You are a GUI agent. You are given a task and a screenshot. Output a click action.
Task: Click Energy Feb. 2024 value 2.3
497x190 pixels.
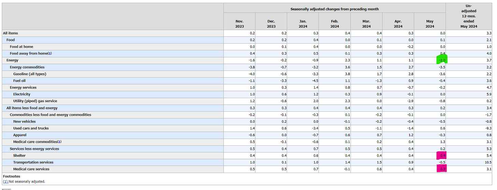click(347, 60)
